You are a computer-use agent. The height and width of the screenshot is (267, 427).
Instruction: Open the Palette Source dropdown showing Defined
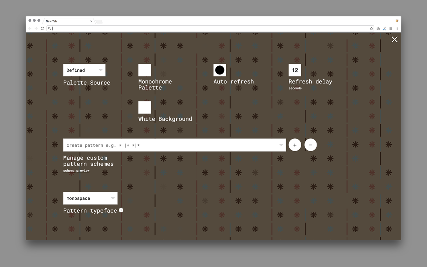pos(84,70)
